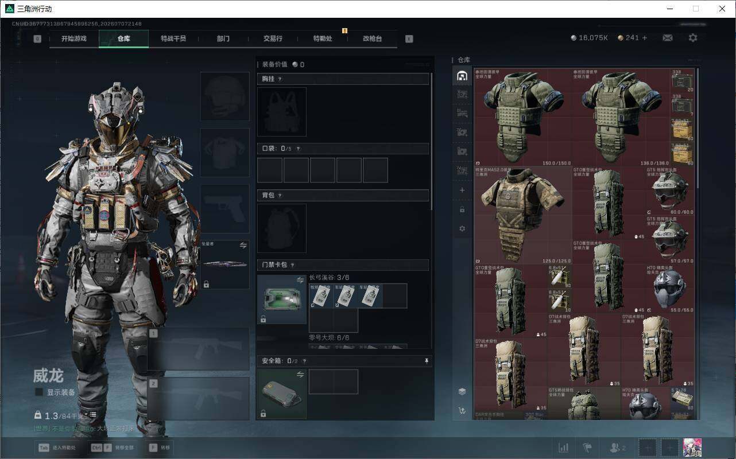This screenshot has width=736, height=459.
Task: Click the E key icon right of tabs
Action: (409, 39)
